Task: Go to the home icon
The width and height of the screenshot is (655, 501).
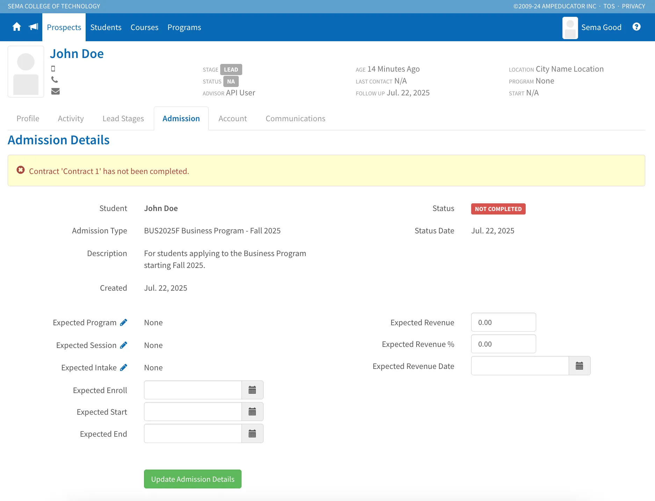Action: pyautogui.click(x=16, y=27)
